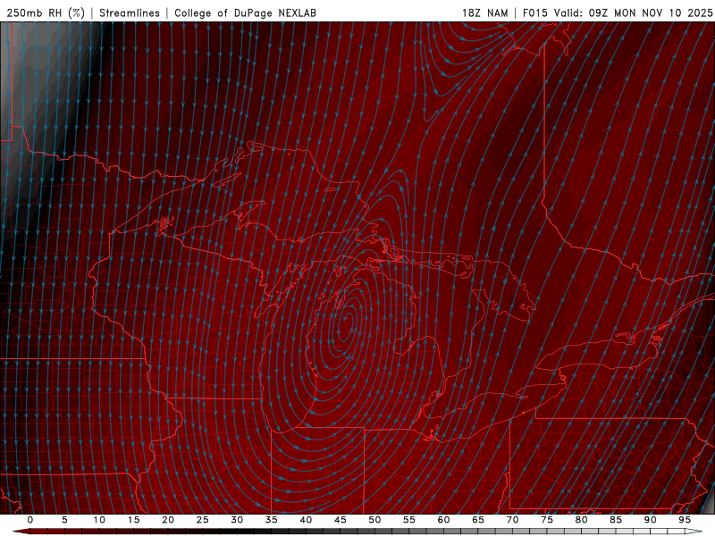Select the "10" color scale label
Image resolution: width=715 pixels, height=536 pixels.
coord(99,520)
